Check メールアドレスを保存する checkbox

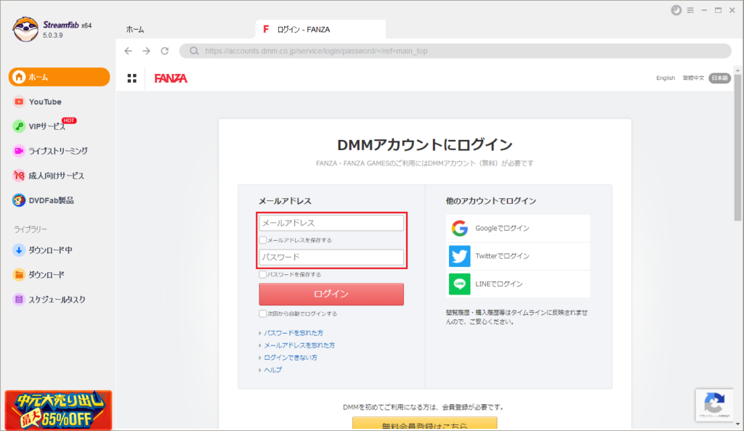coord(263,240)
